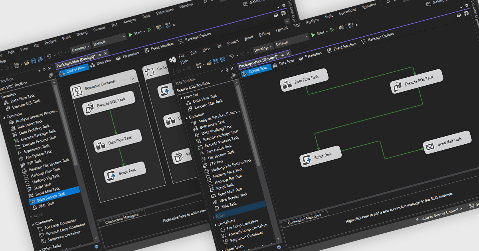This screenshot has height=251, width=479.
Task: Collapse Sequence Container chevron in back window
Action: coord(133,79)
